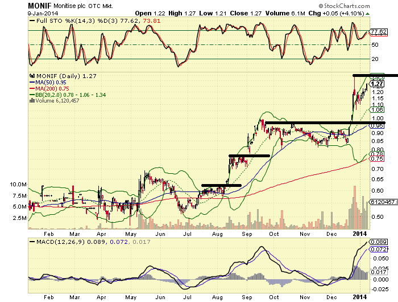Click the 5.0M volume axis label
The width and height of the screenshot is (398, 302).
click(x=20, y=207)
